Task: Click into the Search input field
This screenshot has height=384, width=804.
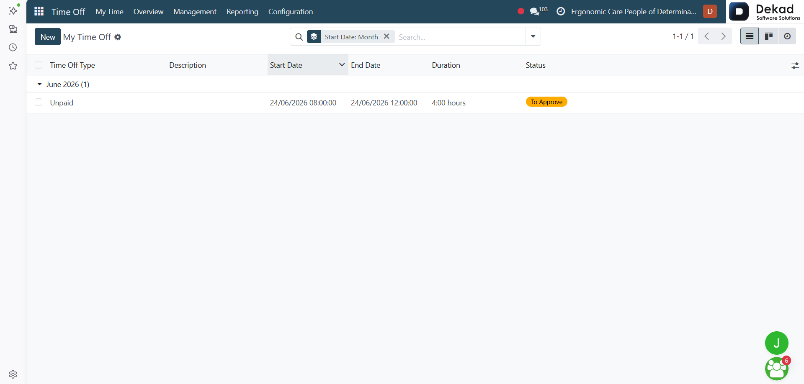Action: pos(460,37)
